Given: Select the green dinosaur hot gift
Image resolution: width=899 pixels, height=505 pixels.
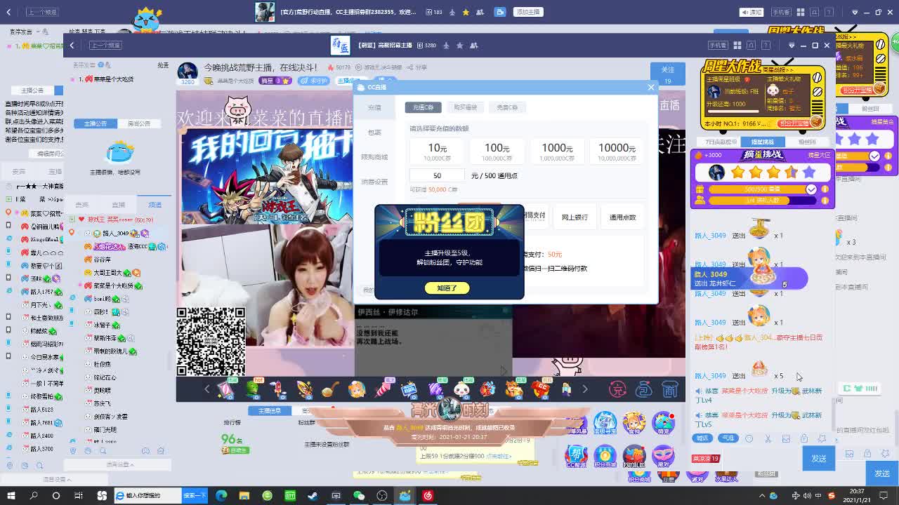Looking at the screenshot, I should 253,389.
